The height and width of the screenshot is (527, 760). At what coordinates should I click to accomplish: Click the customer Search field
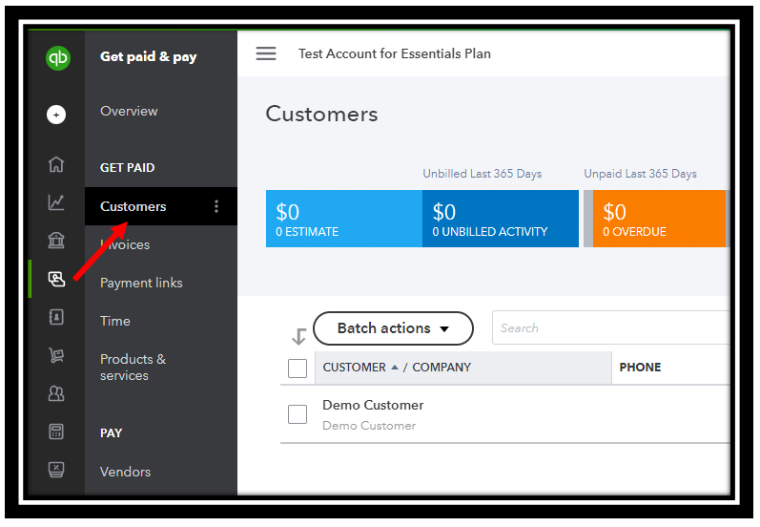(x=610, y=328)
